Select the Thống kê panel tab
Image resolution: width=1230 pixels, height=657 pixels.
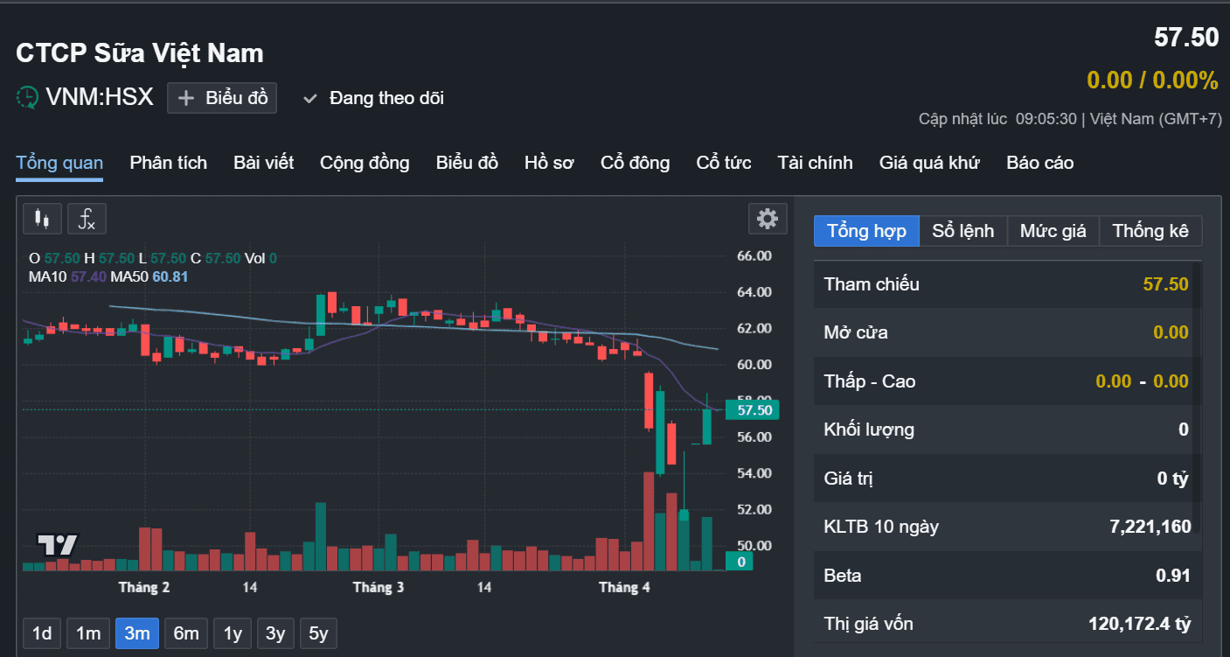1150,231
